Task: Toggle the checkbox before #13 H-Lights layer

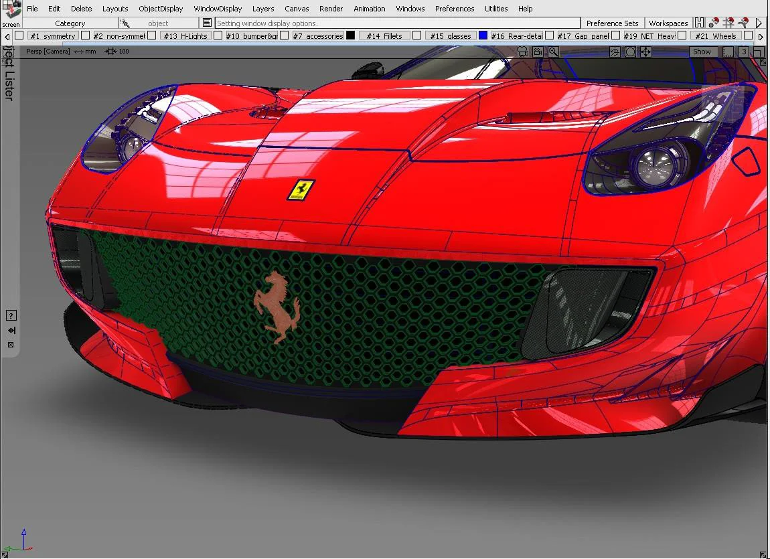Action: (152, 35)
